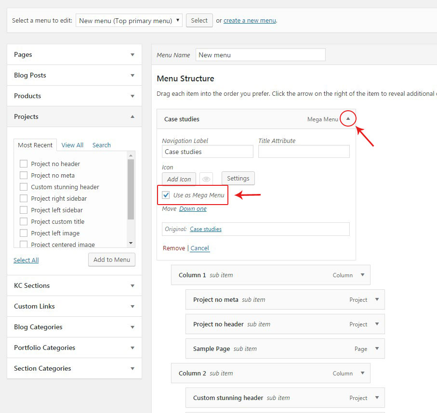Check the Project no header checkbox
437x413 pixels.
[x=24, y=164]
